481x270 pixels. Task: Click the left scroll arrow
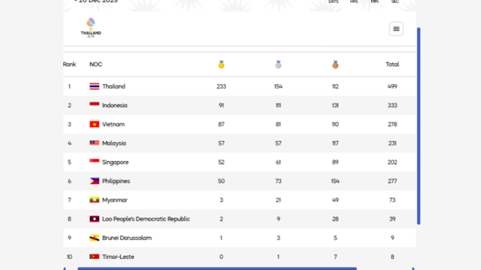coord(65,269)
